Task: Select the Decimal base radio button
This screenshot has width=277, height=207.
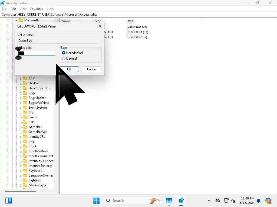Action: 64,58
